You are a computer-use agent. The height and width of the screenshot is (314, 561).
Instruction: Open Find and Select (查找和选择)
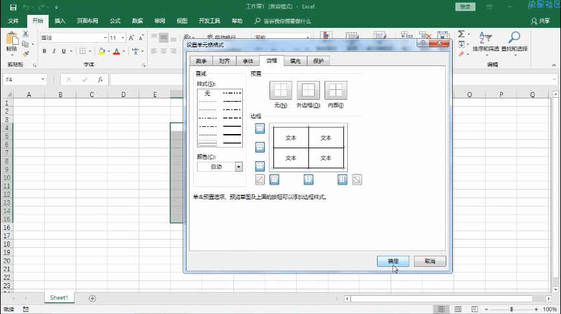click(x=514, y=42)
